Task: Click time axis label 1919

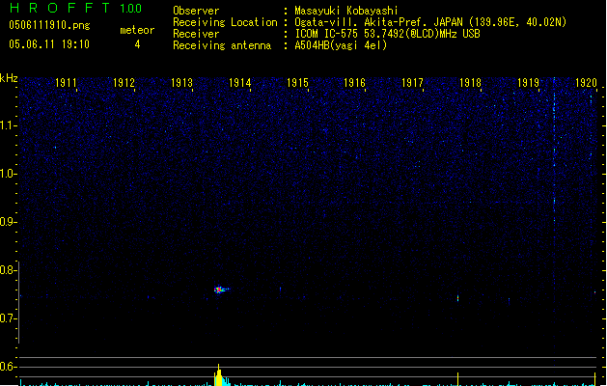Action: pos(529,83)
